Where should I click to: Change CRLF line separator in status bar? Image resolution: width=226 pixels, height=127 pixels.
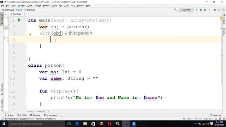[190, 119]
